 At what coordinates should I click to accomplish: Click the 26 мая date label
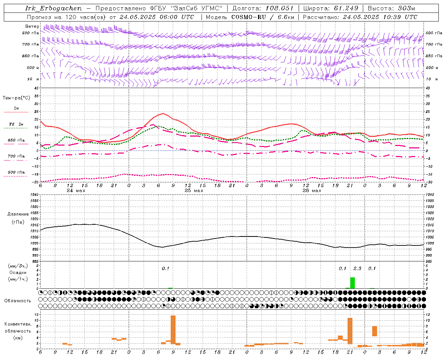pos(311,190)
